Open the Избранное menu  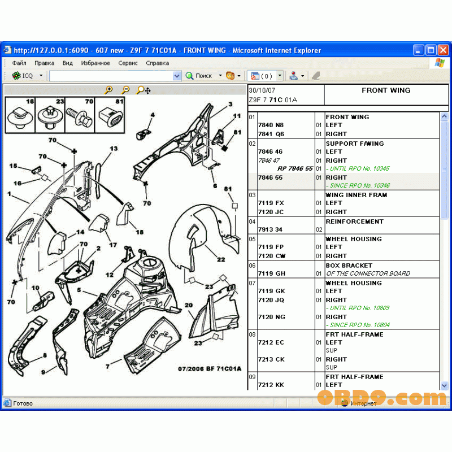(95, 63)
